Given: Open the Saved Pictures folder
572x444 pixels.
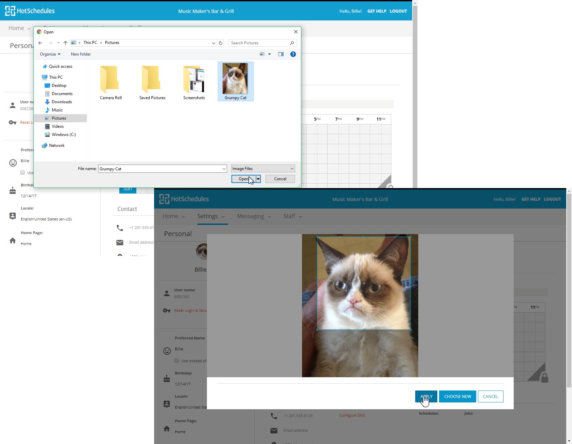Looking at the screenshot, I should [152, 82].
